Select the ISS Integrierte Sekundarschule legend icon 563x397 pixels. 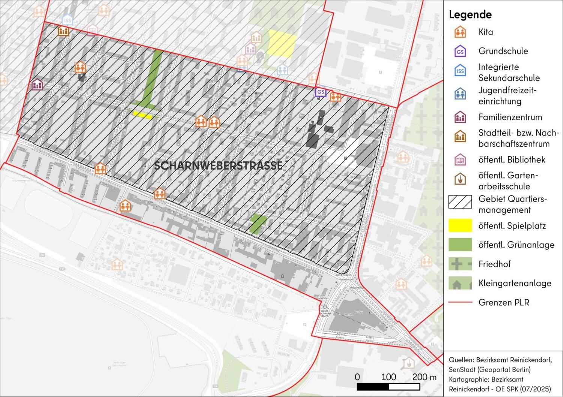[x=460, y=70]
